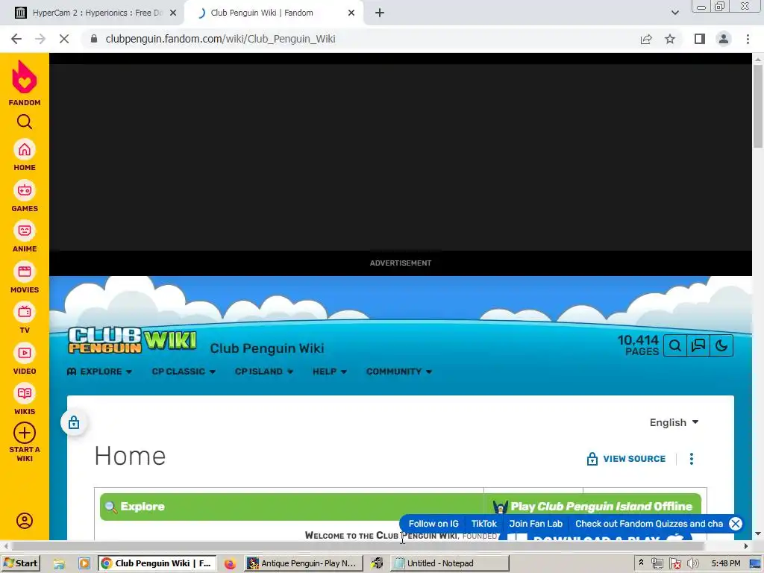Image resolution: width=764 pixels, height=573 pixels.
Task: Share this page icon in address bar
Action: [646, 39]
